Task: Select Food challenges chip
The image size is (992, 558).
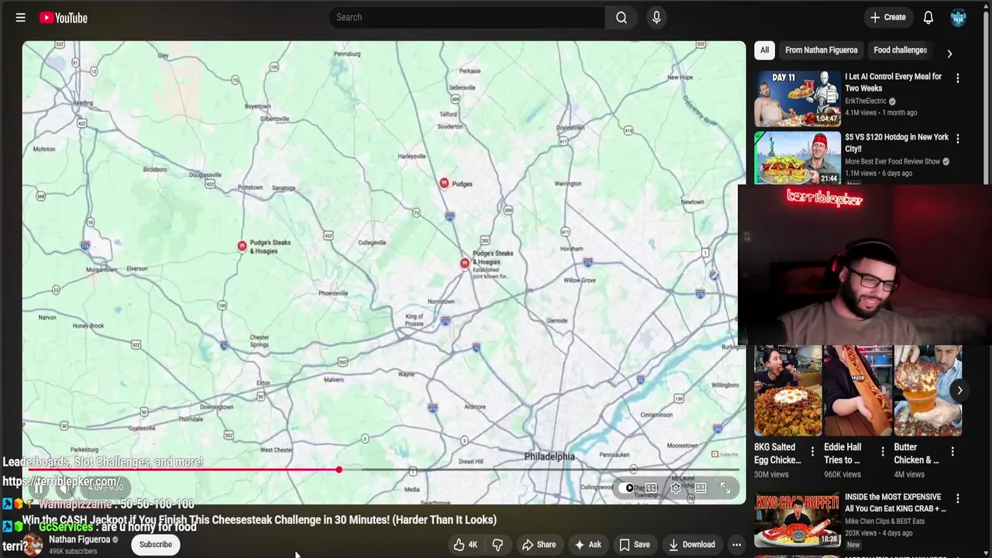Action: coord(900,50)
